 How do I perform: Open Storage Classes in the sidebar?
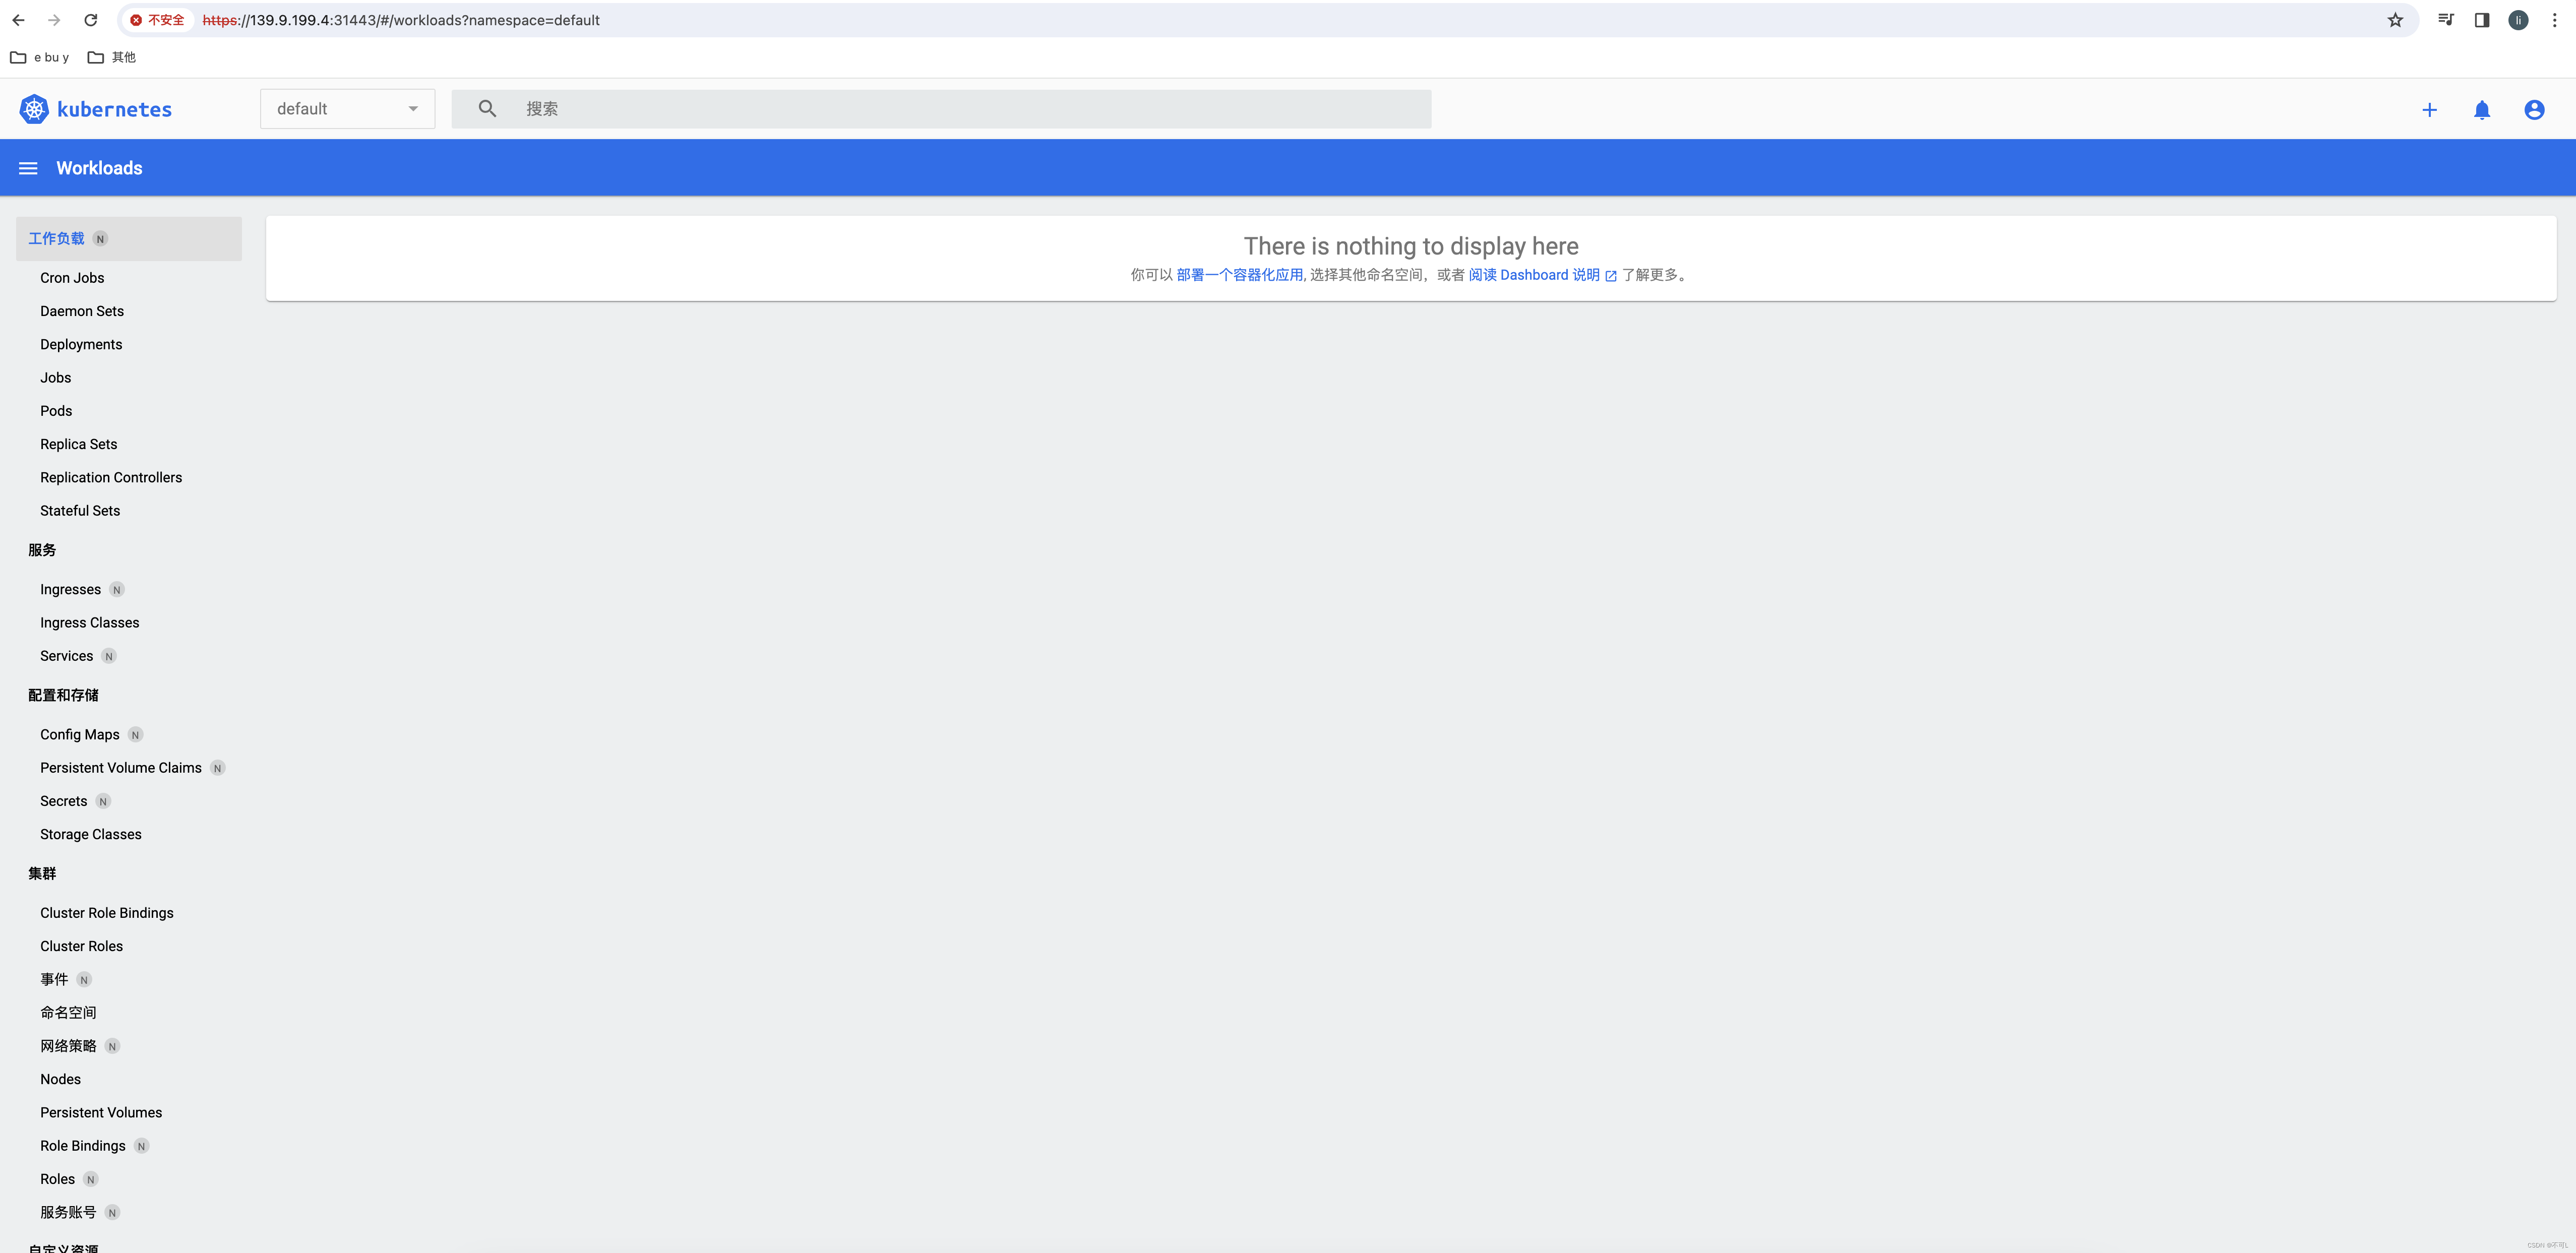pos(91,834)
